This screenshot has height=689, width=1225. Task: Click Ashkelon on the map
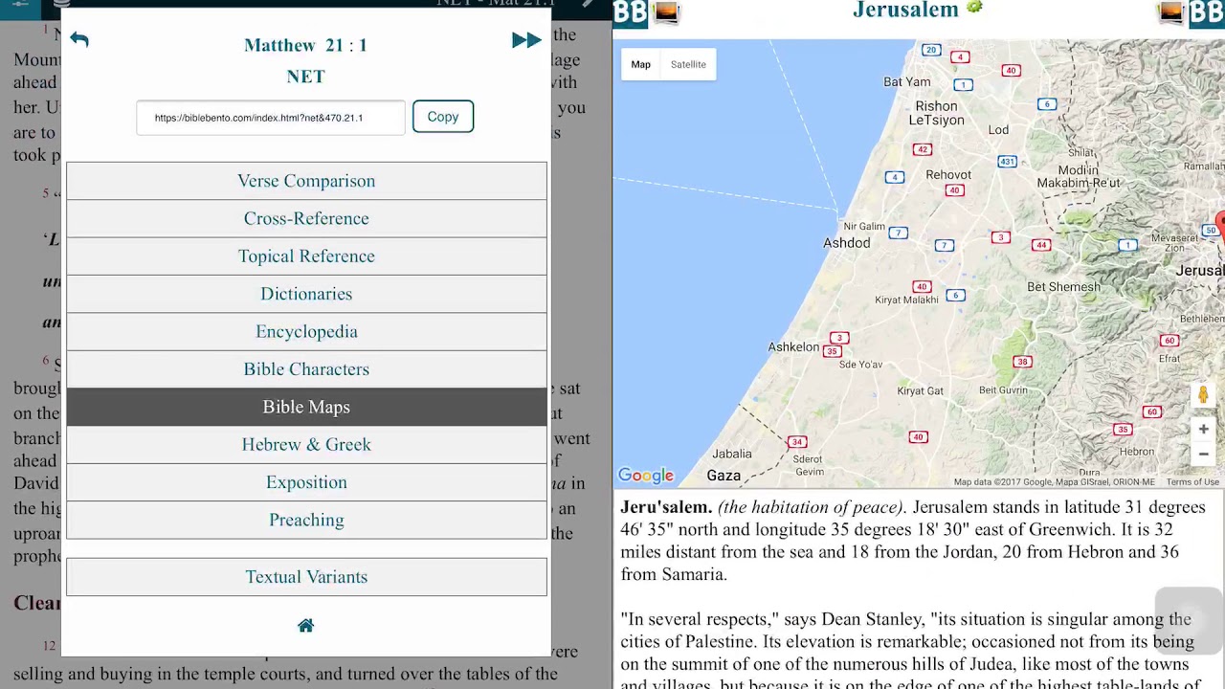click(x=793, y=347)
